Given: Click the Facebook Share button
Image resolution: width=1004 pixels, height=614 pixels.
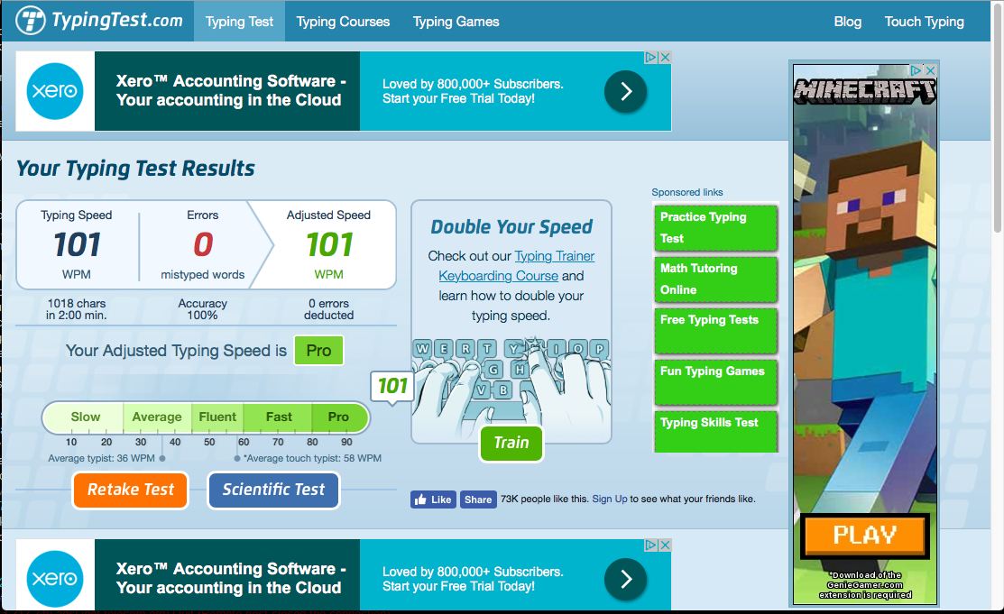Looking at the screenshot, I should point(478,499).
